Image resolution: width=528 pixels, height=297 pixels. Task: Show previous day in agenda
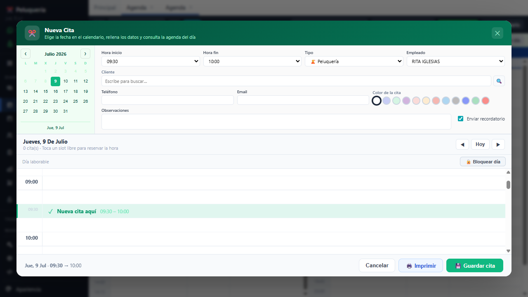[x=462, y=144]
